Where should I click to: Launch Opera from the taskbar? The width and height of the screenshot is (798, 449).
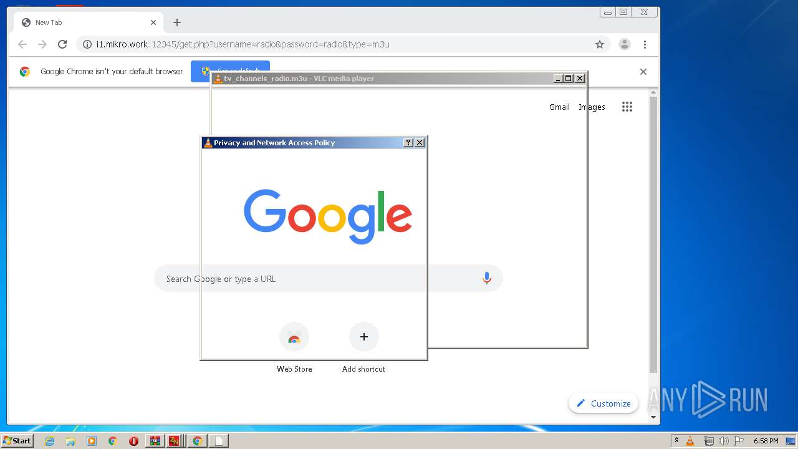coord(133,441)
